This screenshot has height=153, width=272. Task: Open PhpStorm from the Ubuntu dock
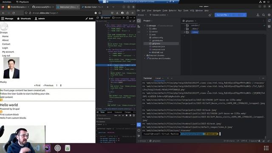pyautogui.click(x=47, y=148)
